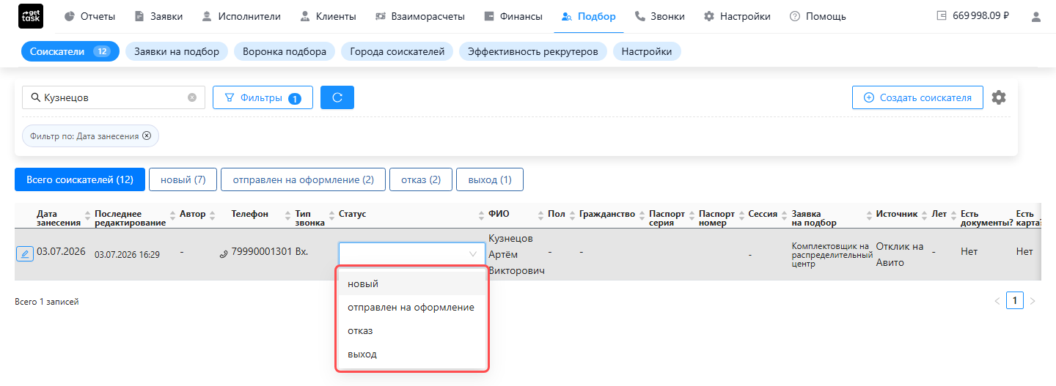Collapse the Статус dropdown arrow in row
The height and width of the screenshot is (386, 1056).
(473, 254)
